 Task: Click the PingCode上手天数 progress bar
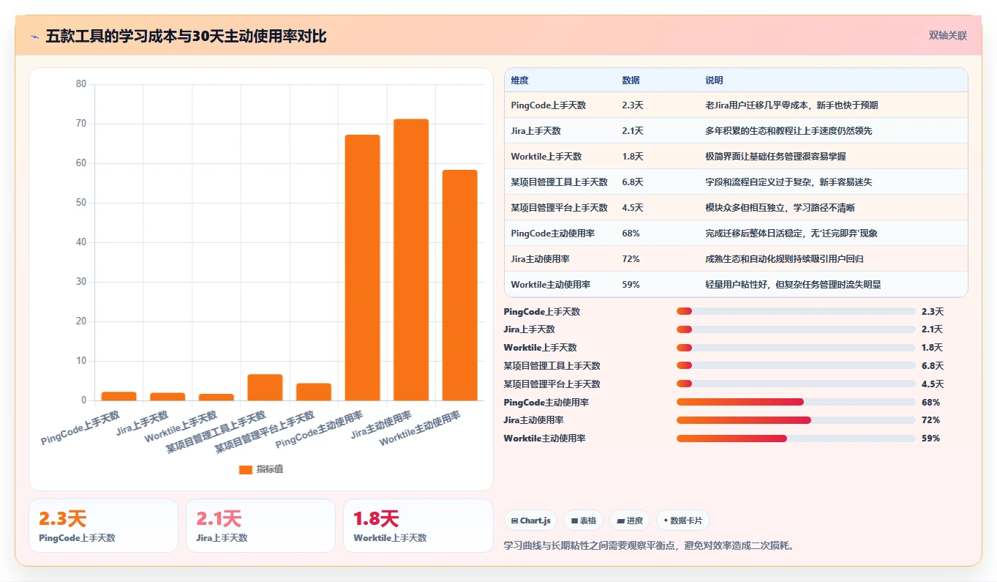[796, 311]
